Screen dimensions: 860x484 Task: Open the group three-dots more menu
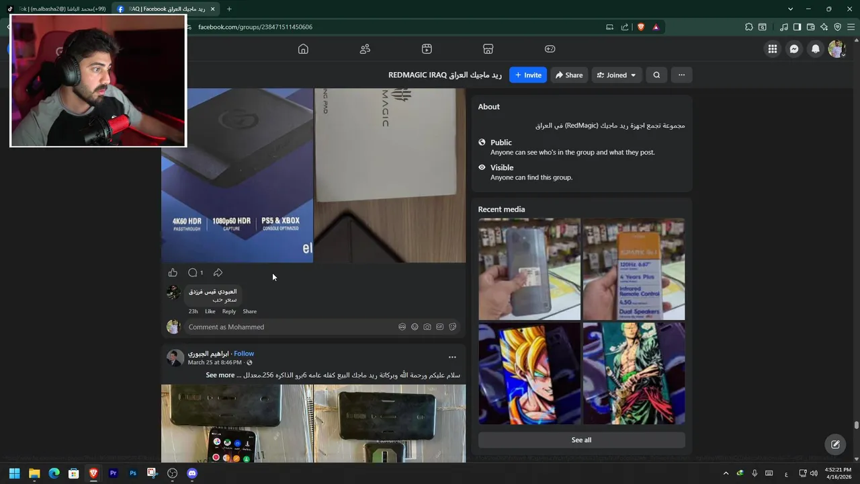pos(681,75)
